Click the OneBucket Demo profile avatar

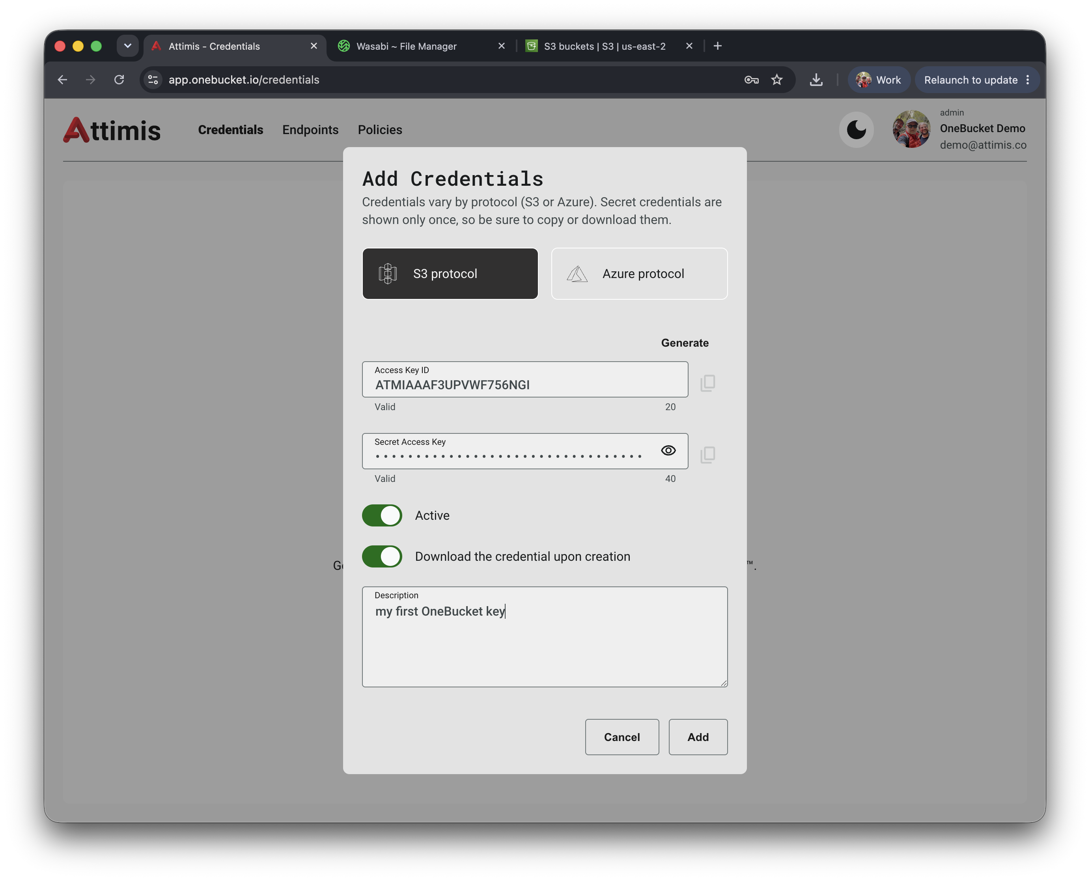[911, 129]
